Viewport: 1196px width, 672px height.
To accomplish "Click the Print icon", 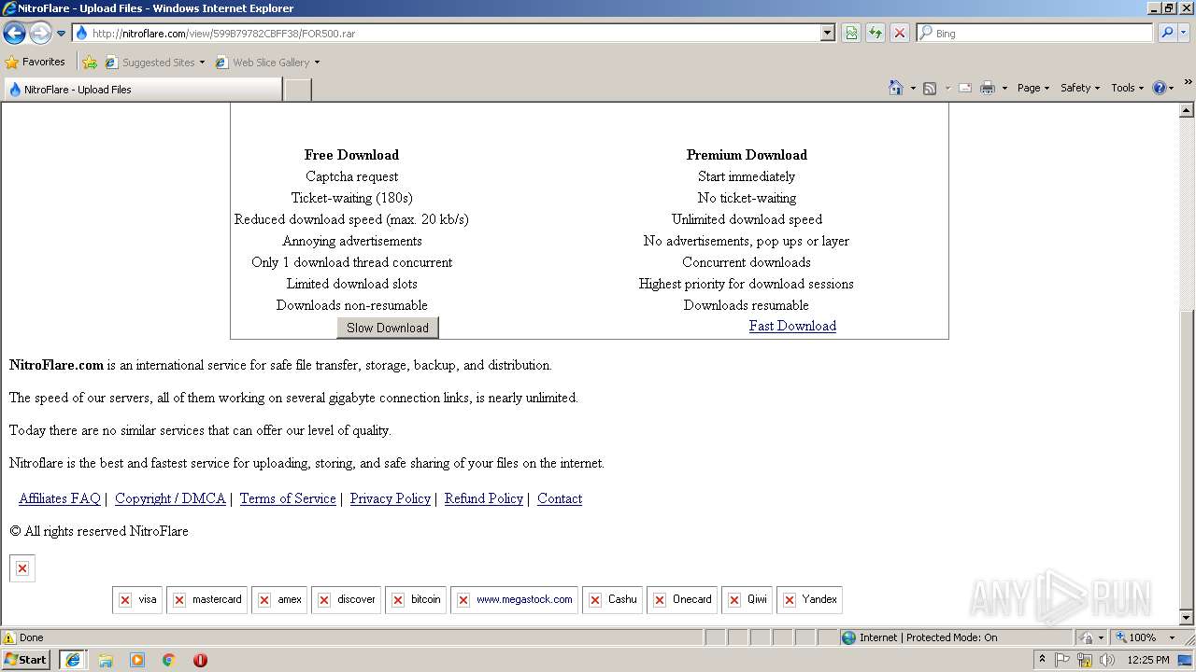I will pyautogui.click(x=988, y=88).
